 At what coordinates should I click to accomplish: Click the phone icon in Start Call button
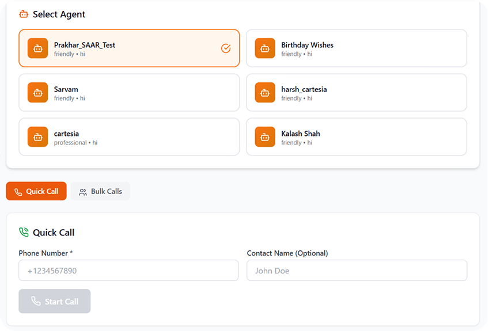point(36,301)
